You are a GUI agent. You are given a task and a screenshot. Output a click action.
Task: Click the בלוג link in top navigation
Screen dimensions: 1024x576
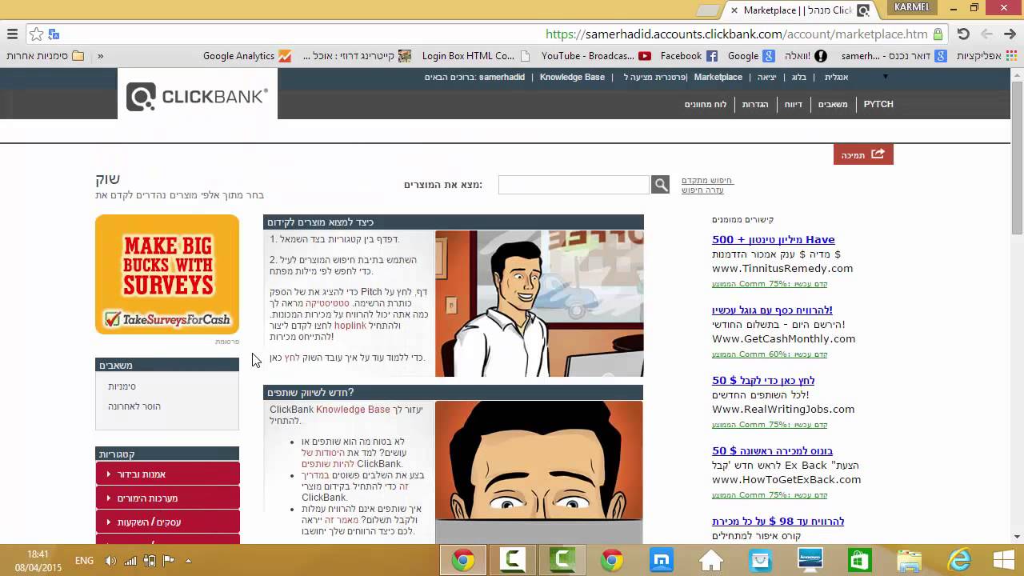click(799, 77)
